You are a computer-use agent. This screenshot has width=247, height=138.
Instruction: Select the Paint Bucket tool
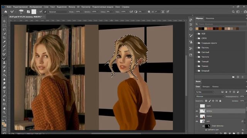click(x=4, y=75)
